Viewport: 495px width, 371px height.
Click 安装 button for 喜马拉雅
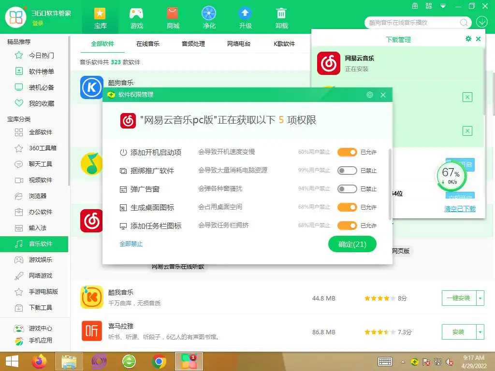coord(459,332)
